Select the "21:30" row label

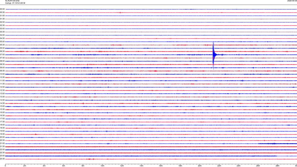tap(2, 147)
